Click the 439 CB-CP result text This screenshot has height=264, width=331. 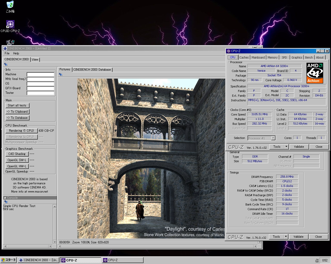click(46, 131)
